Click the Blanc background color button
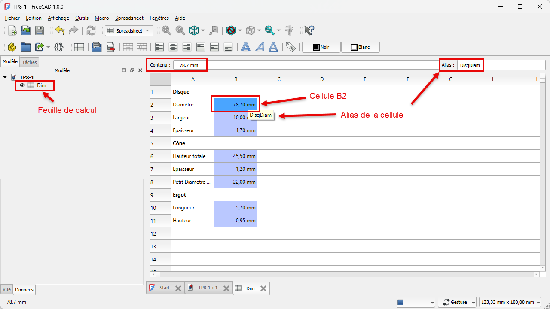This screenshot has height=309, width=550. 360,47
